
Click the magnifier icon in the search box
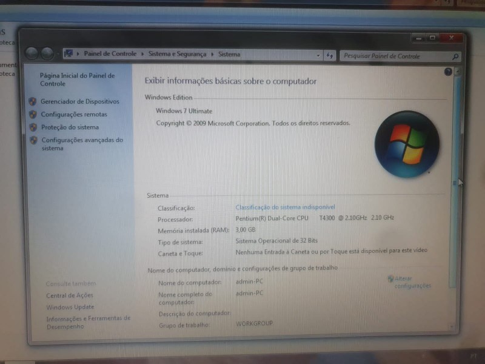coord(455,56)
